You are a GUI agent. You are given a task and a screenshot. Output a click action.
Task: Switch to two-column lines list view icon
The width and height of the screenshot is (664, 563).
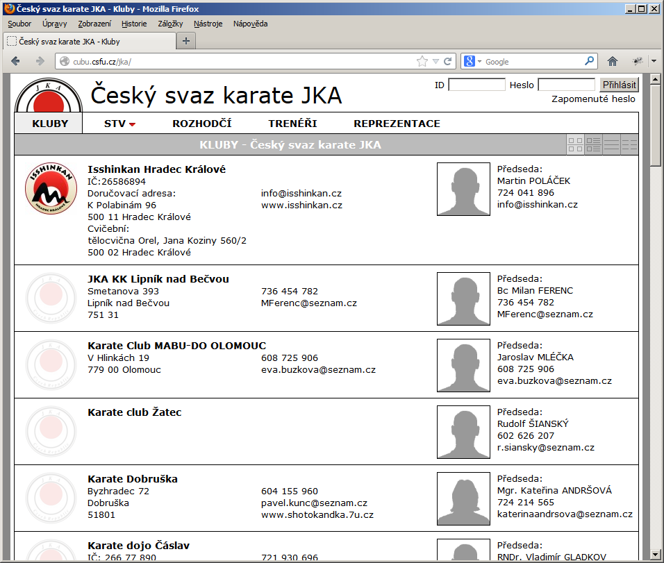pos(629,145)
